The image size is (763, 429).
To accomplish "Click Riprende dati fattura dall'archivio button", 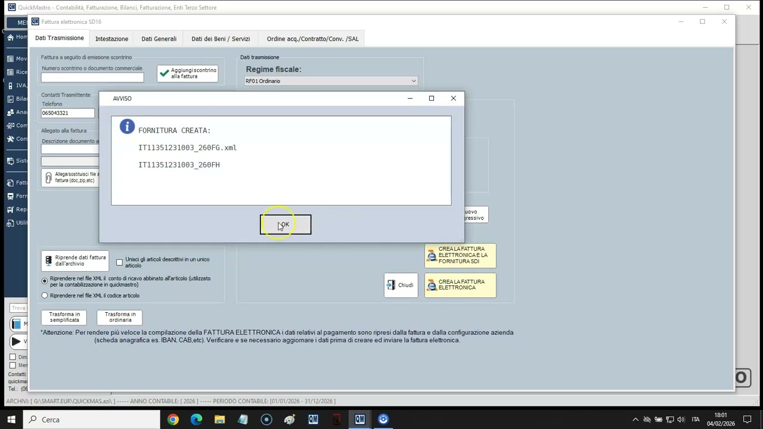I will pos(75,261).
